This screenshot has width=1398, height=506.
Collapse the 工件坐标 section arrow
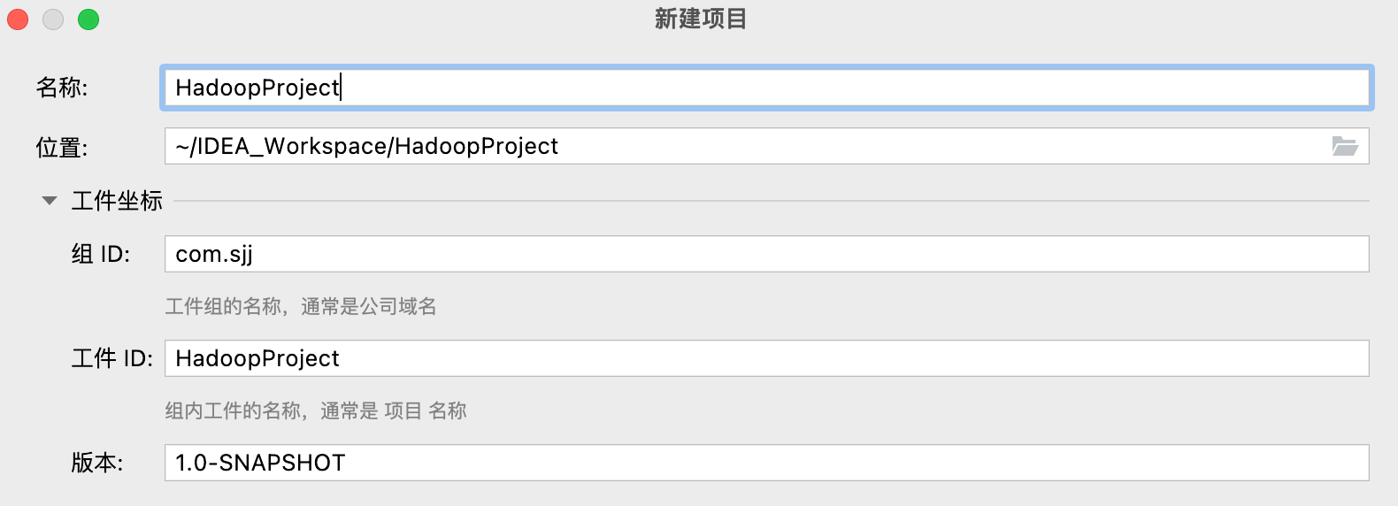point(50,201)
